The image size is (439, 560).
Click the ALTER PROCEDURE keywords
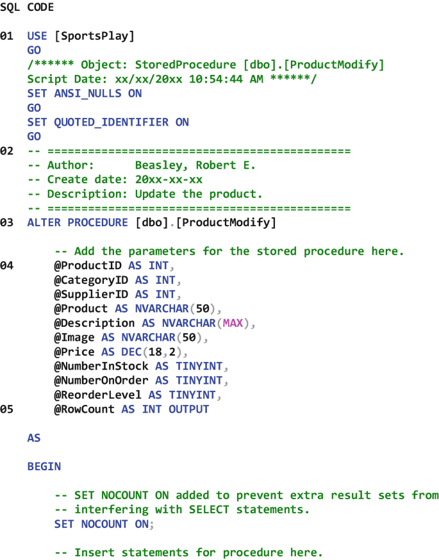click(78, 222)
